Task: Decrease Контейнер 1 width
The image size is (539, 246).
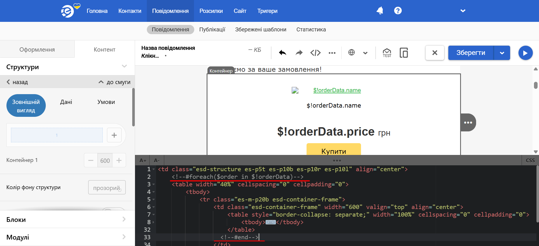Action: 91,160
